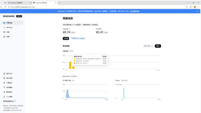The height and width of the screenshot is (113, 201).
Task: Reload the page with the refresh icon
Action: (x=5, y=7)
